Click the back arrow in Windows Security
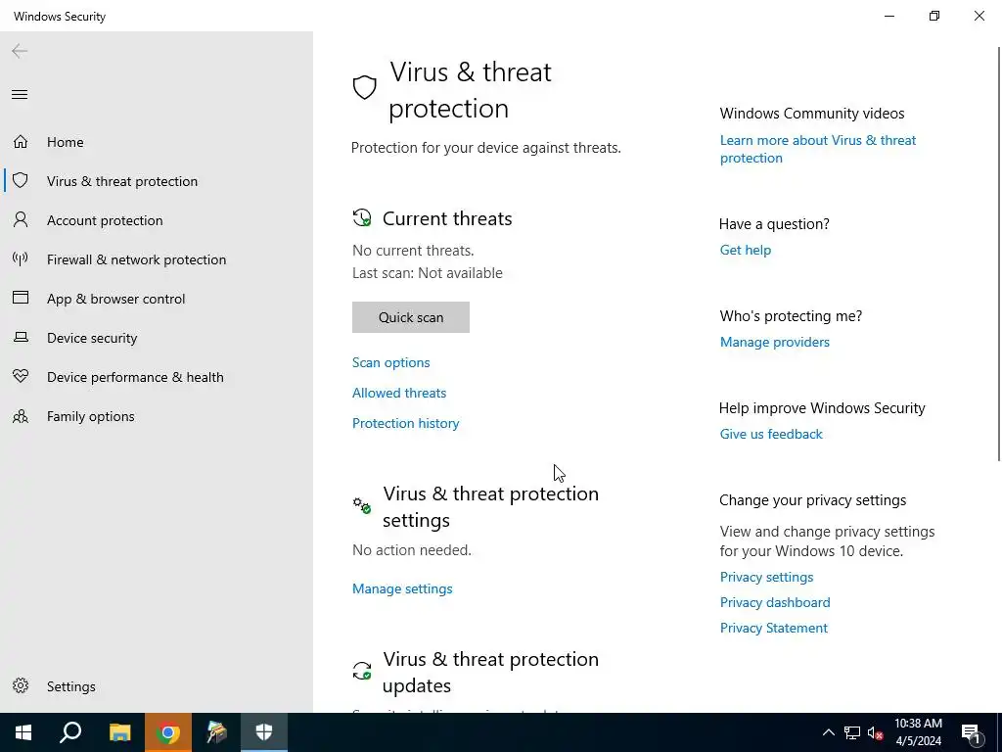Image resolution: width=1002 pixels, height=752 pixels. click(x=20, y=51)
